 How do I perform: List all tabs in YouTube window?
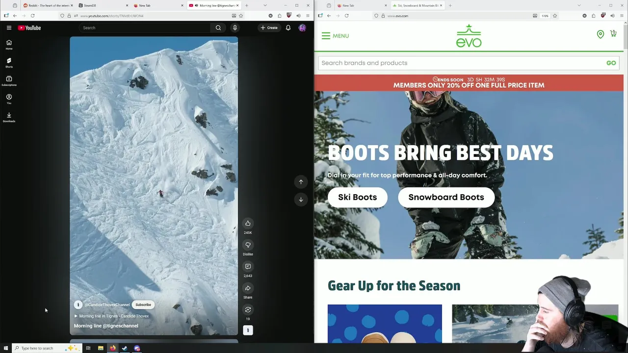(x=265, y=5)
